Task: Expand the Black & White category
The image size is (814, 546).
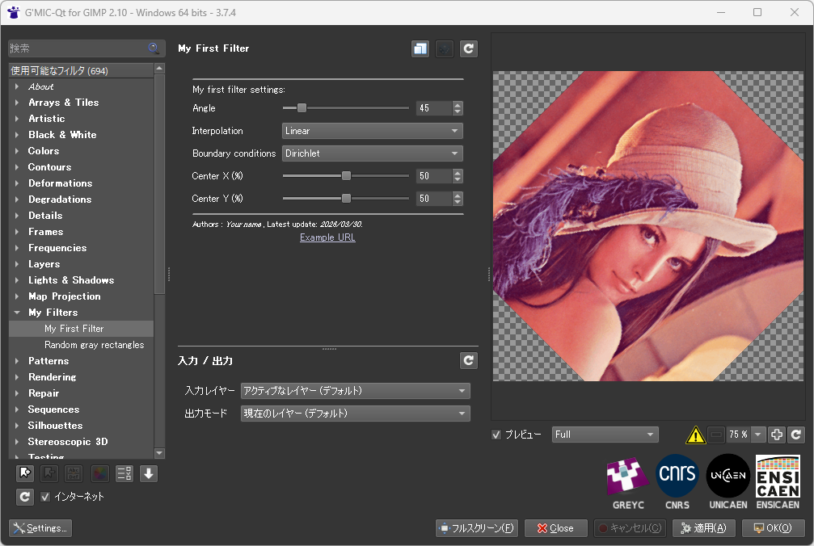Action: (x=17, y=135)
